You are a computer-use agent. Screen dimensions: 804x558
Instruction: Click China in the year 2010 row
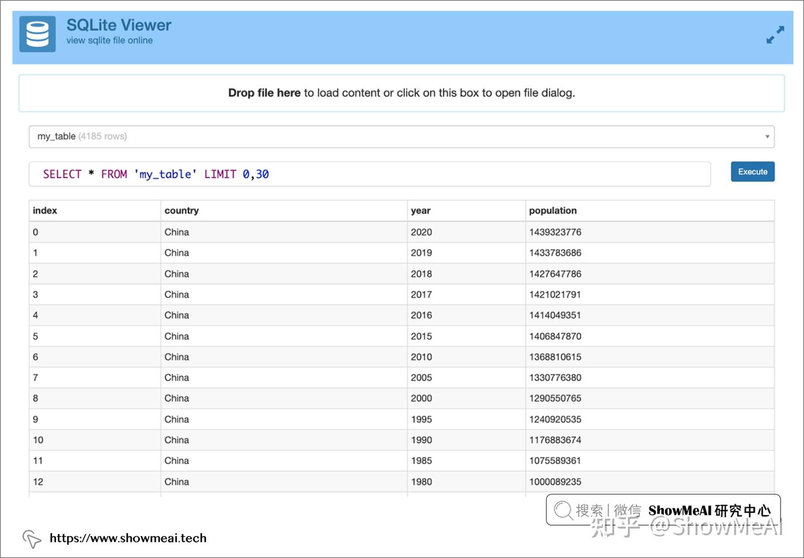pos(284,357)
